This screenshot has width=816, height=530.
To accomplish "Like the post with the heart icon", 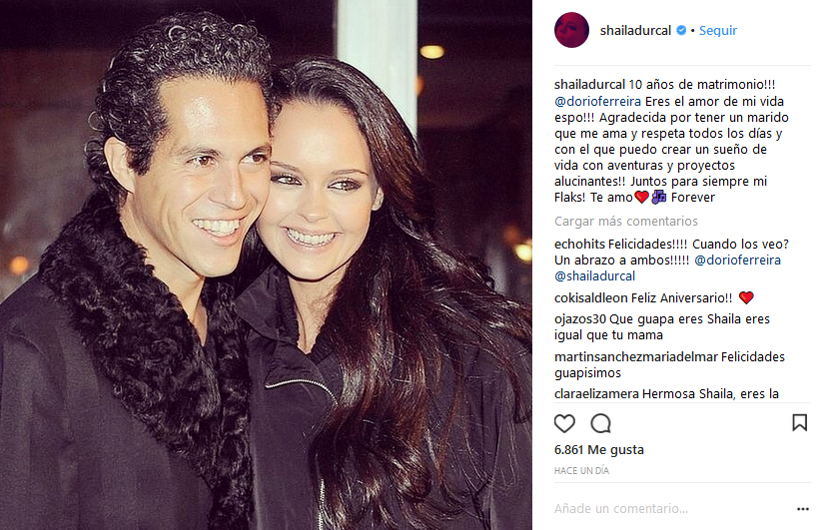I will coord(564,423).
